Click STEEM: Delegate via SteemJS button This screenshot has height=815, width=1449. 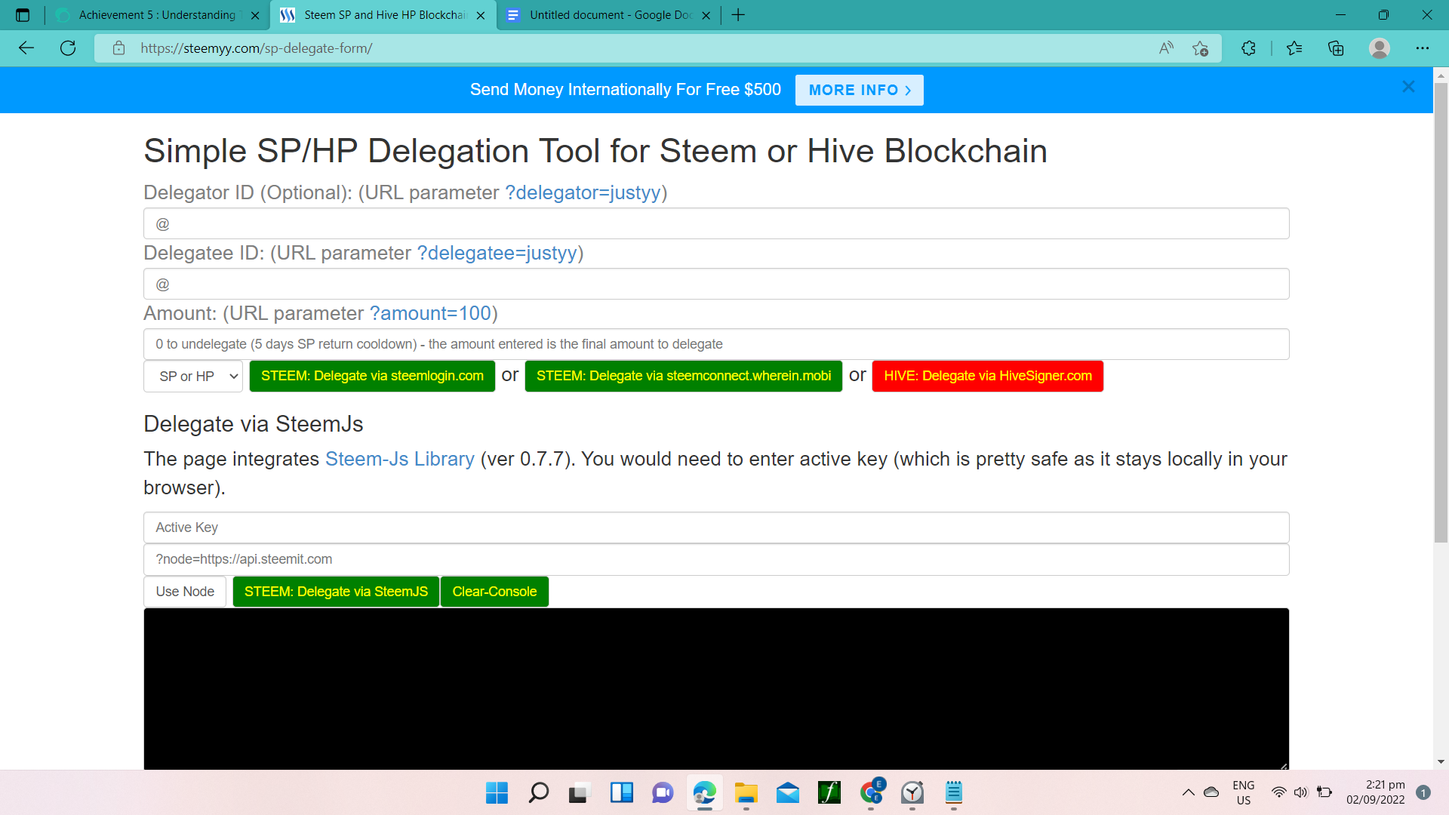pyautogui.click(x=336, y=592)
